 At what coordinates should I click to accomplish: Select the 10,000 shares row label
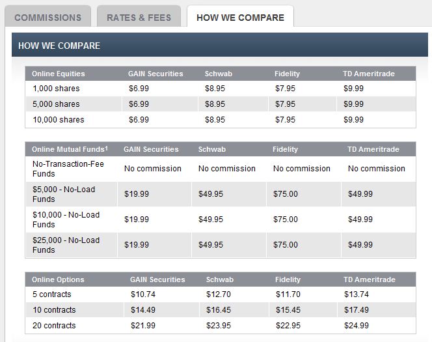click(59, 120)
